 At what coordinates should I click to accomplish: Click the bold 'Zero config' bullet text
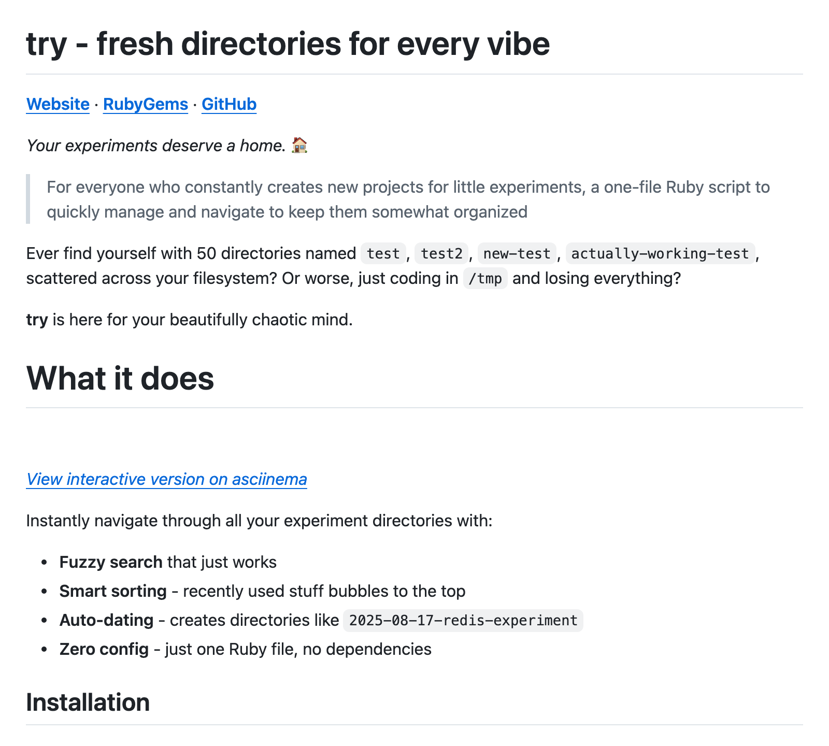pos(104,649)
